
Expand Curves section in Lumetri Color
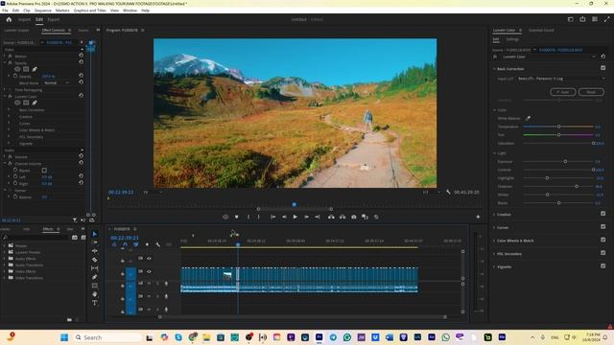pyautogui.click(x=494, y=227)
